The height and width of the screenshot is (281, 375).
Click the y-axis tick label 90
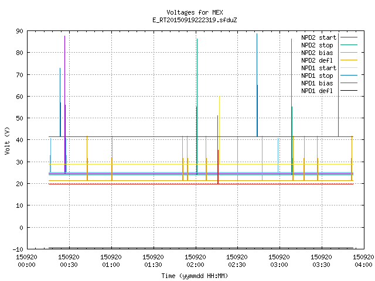point(19,31)
